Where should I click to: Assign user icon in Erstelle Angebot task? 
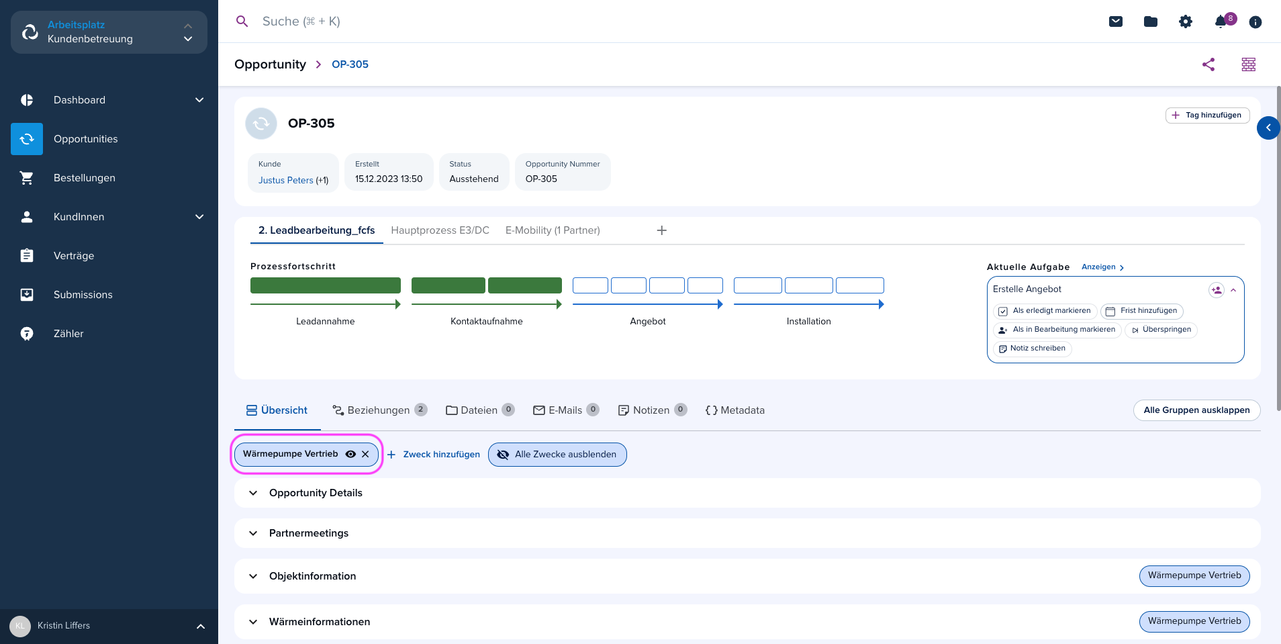coord(1217,290)
